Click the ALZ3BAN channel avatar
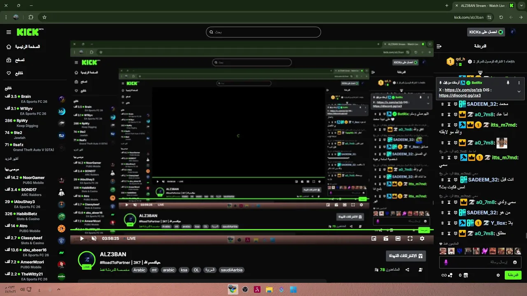The height and width of the screenshot is (296, 527). pyautogui.click(x=87, y=259)
